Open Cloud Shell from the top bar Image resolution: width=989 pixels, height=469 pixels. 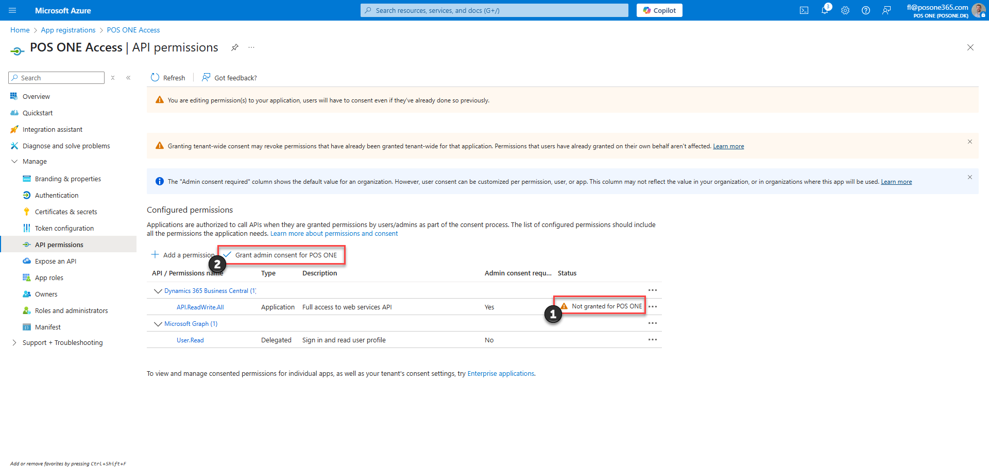pyautogui.click(x=804, y=10)
